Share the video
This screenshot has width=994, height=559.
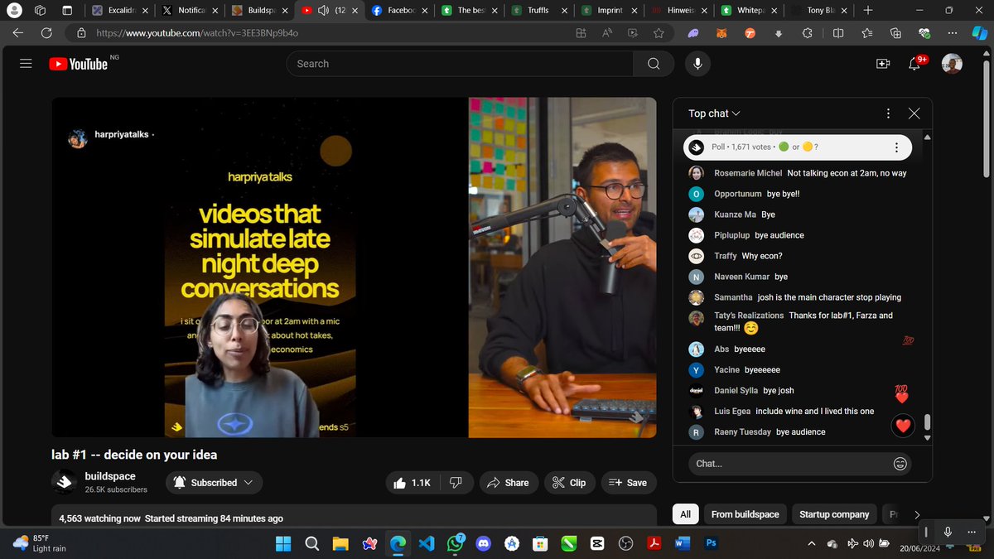(508, 483)
